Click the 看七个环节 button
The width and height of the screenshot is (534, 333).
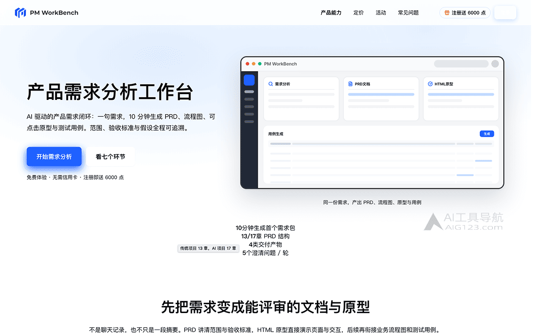[x=110, y=157]
